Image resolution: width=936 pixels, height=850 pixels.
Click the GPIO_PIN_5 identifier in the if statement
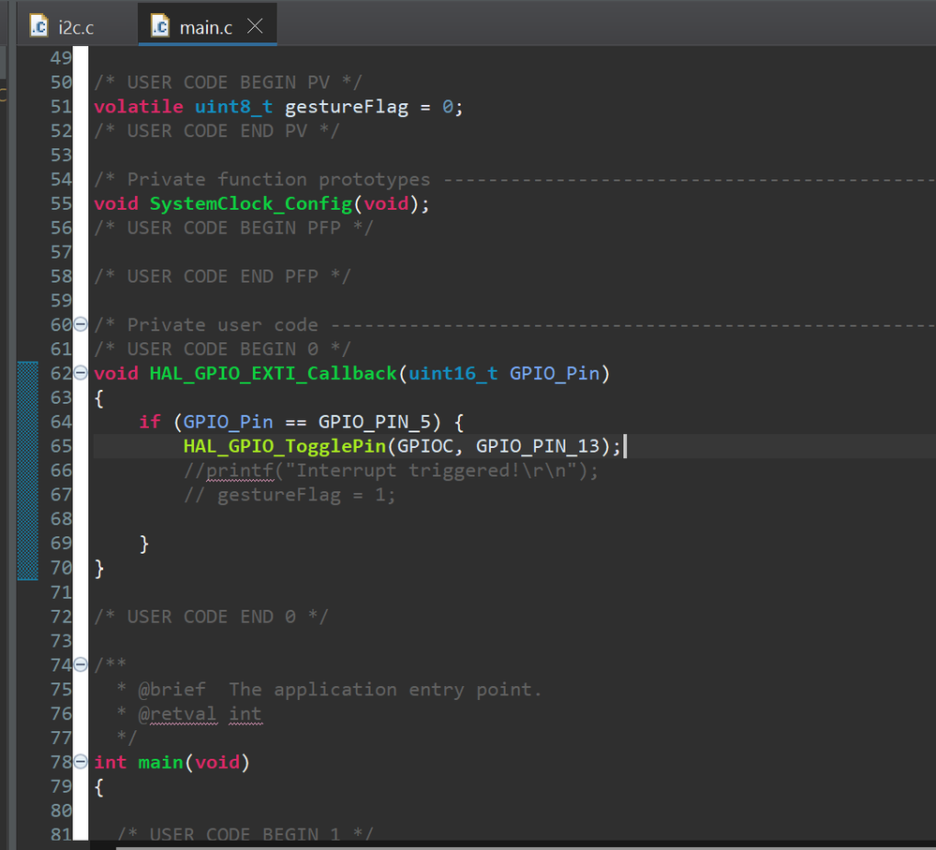pyautogui.click(x=379, y=422)
